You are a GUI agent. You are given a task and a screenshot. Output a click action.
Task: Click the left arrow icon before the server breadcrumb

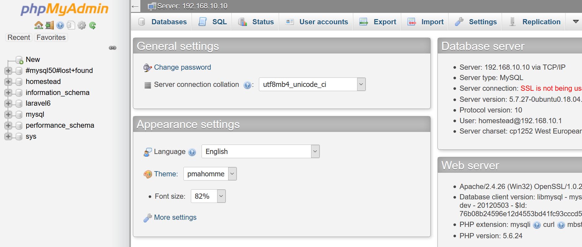tap(135, 6)
